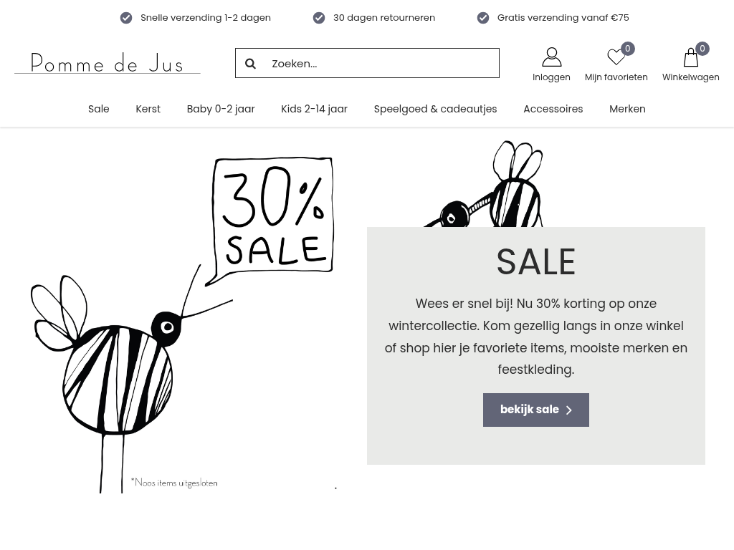Click the checkmark beside Snelle verzending
The height and width of the screenshot is (550, 734).
[126, 18]
